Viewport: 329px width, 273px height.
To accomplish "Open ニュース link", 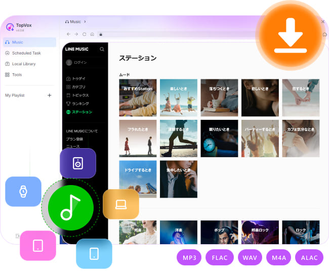I will 73,146.
